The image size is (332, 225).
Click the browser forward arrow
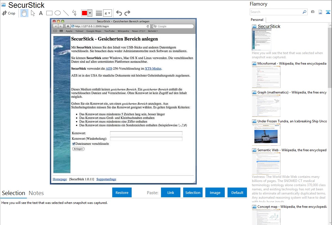[x=61, y=26]
